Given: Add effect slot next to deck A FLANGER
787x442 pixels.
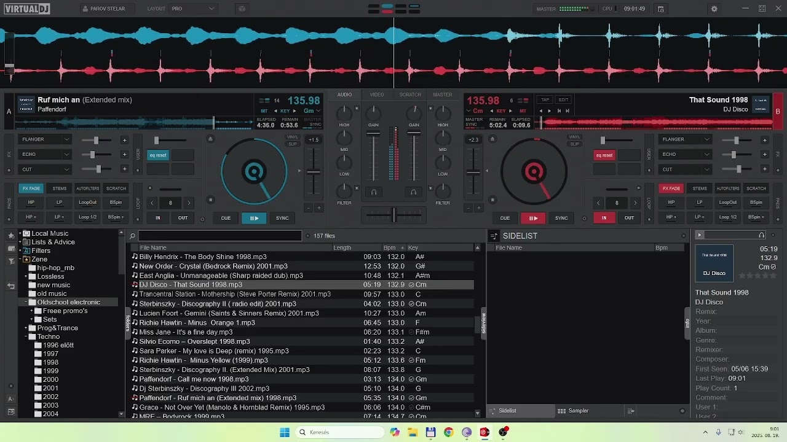Looking at the screenshot, I should click(124, 140).
